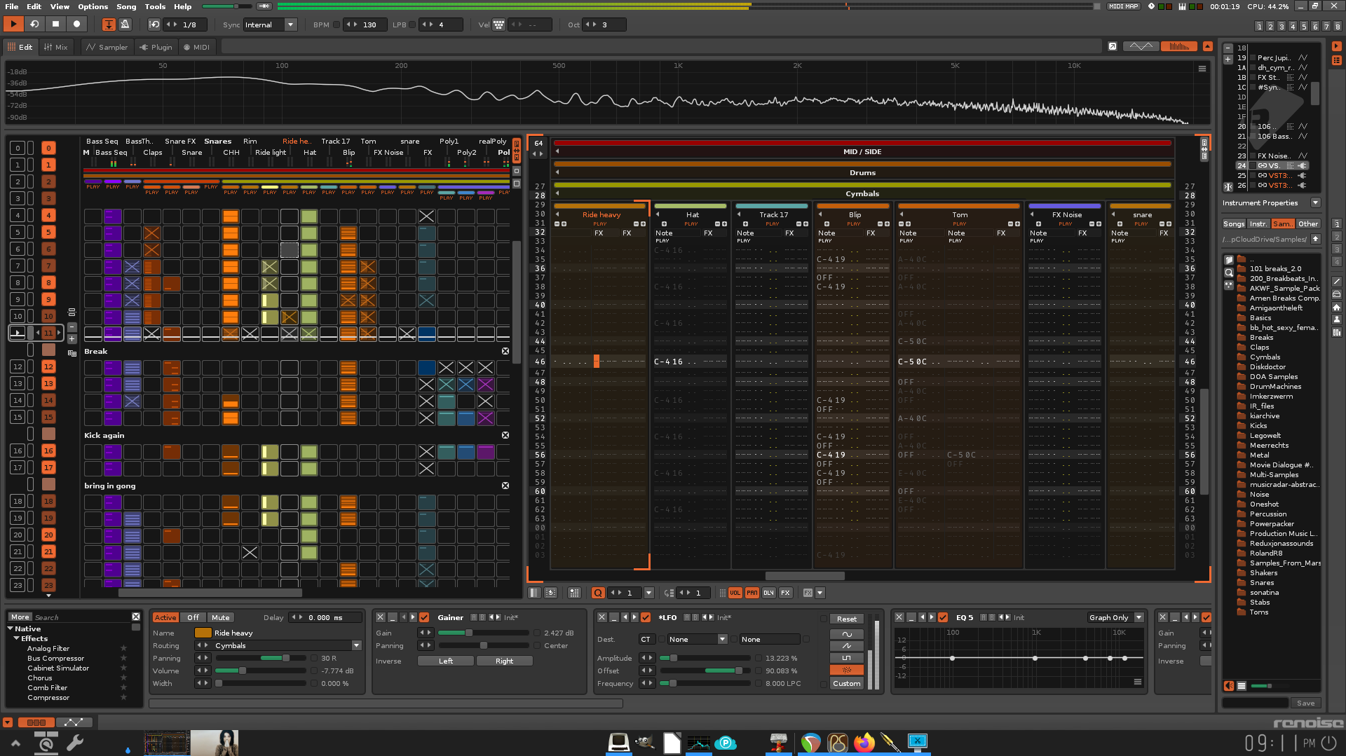Disable the LFO device checkbox
The height and width of the screenshot is (756, 1346).
click(x=646, y=617)
